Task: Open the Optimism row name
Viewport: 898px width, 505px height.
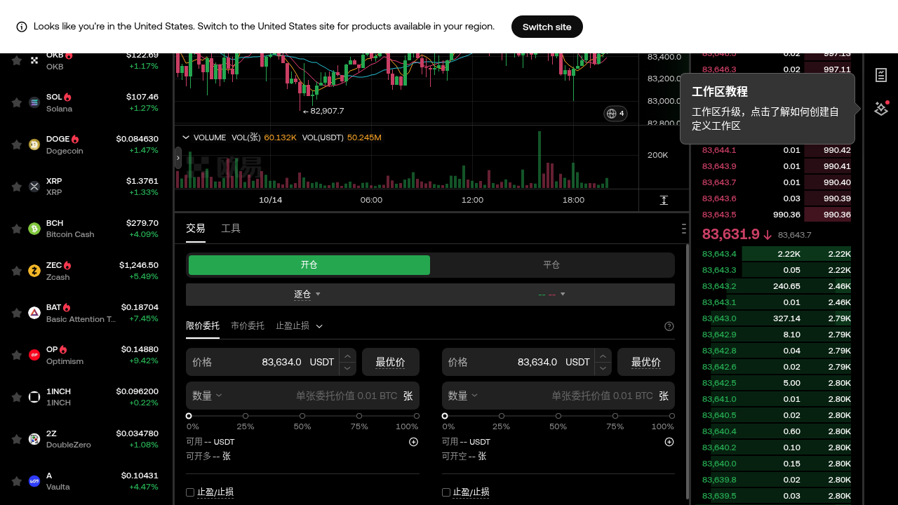Action: pos(65,361)
